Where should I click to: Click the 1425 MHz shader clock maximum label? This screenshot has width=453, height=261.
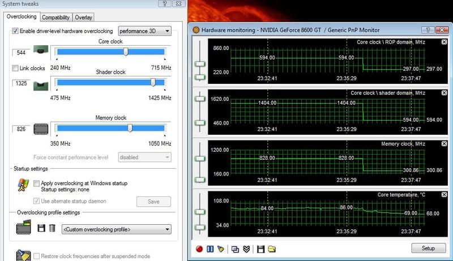point(160,98)
